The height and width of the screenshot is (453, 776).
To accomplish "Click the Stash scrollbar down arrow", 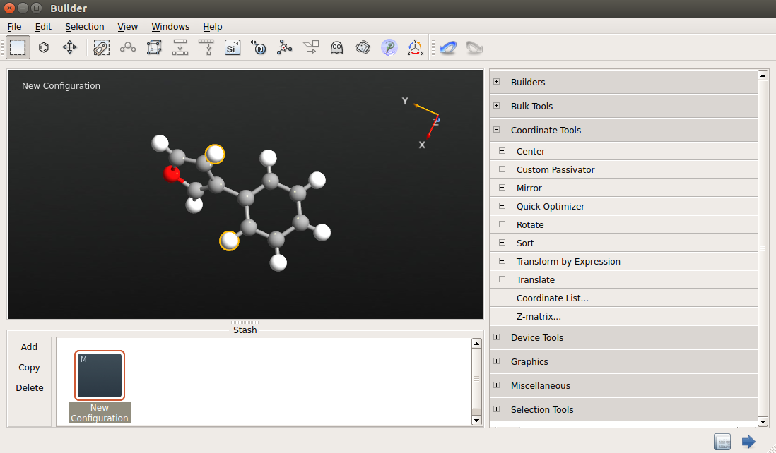I will [x=476, y=421].
